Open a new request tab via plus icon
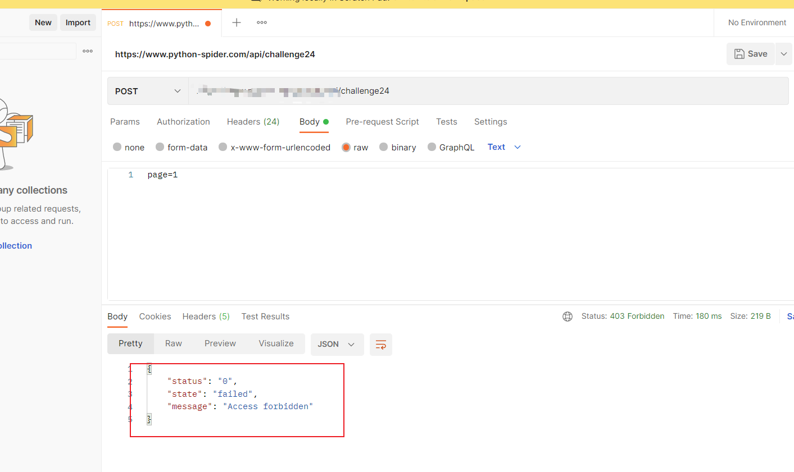This screenshot has height=472, width=794. 236,22
